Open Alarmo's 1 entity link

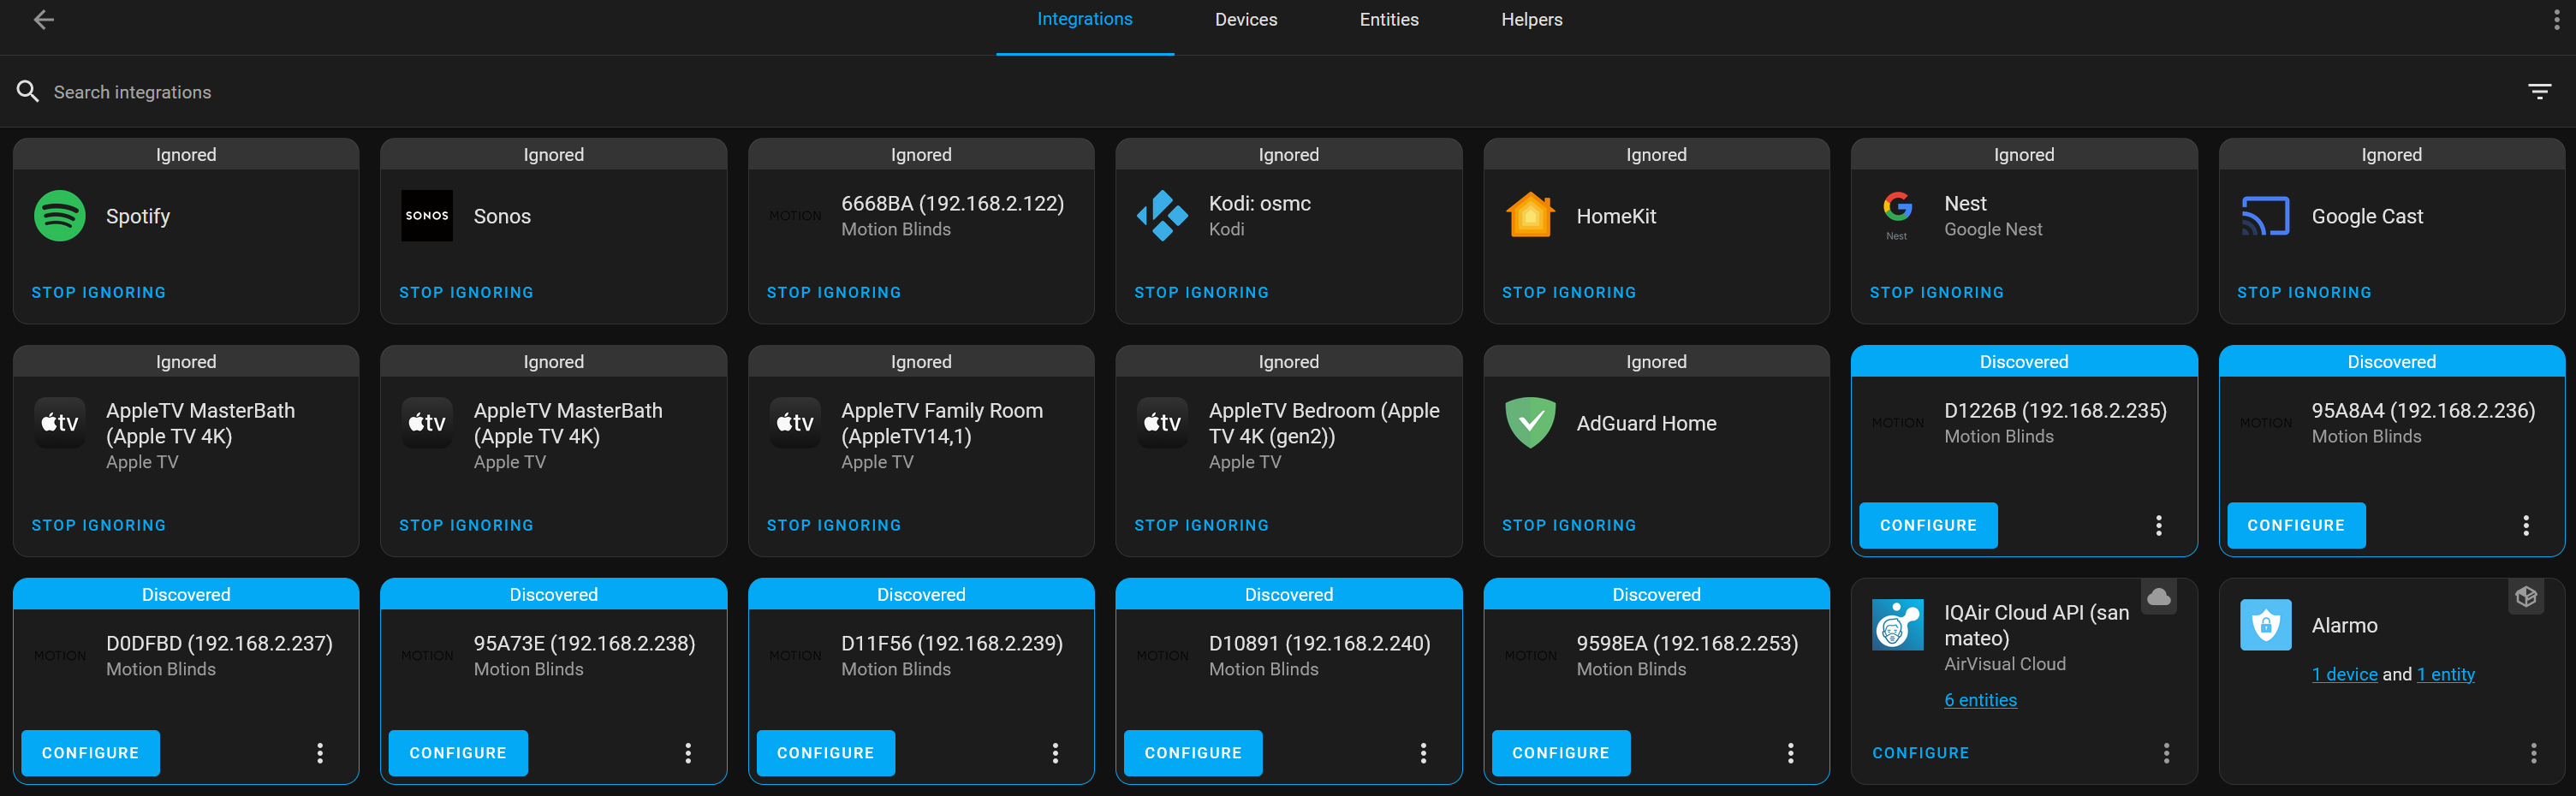point(2445,674)
